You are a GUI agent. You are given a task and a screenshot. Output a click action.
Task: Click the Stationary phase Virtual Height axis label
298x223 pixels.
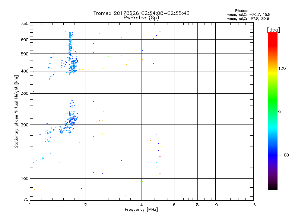(x=16, y=111)
